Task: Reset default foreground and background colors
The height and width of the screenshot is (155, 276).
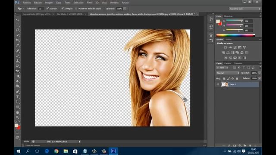Action: (x=16, y=121)
